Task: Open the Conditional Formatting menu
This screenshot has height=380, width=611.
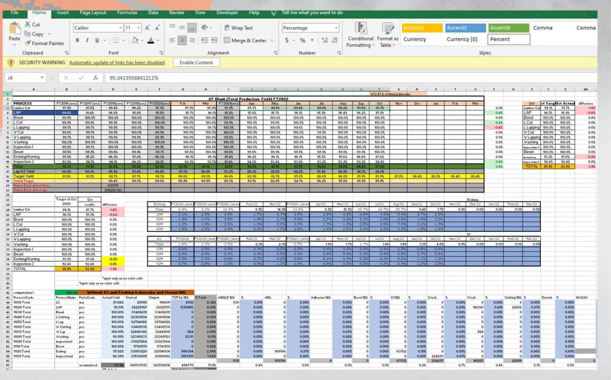Action: 361,35
